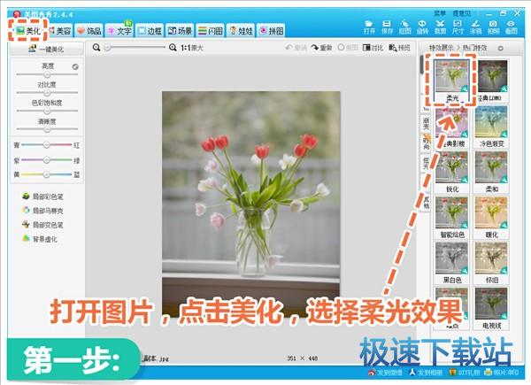Click the 亮度 brightness slider handle
The image size is (531, 385).
pyautogui.click(x=47, y=74)
